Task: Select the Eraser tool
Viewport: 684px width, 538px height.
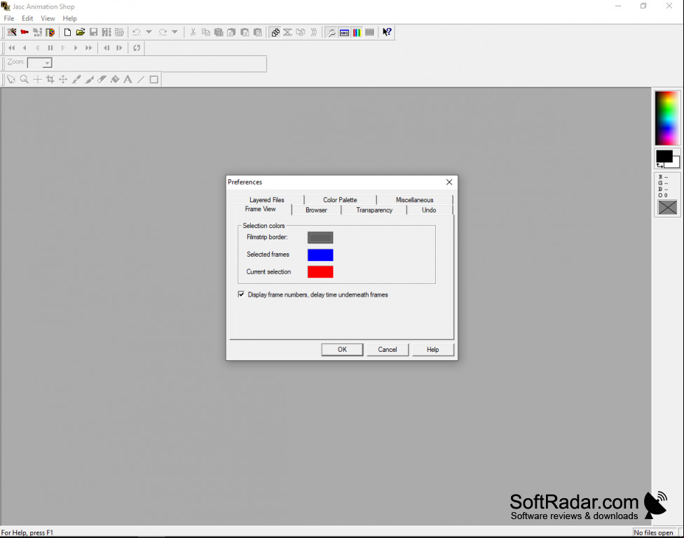Action: click(102, 79)
